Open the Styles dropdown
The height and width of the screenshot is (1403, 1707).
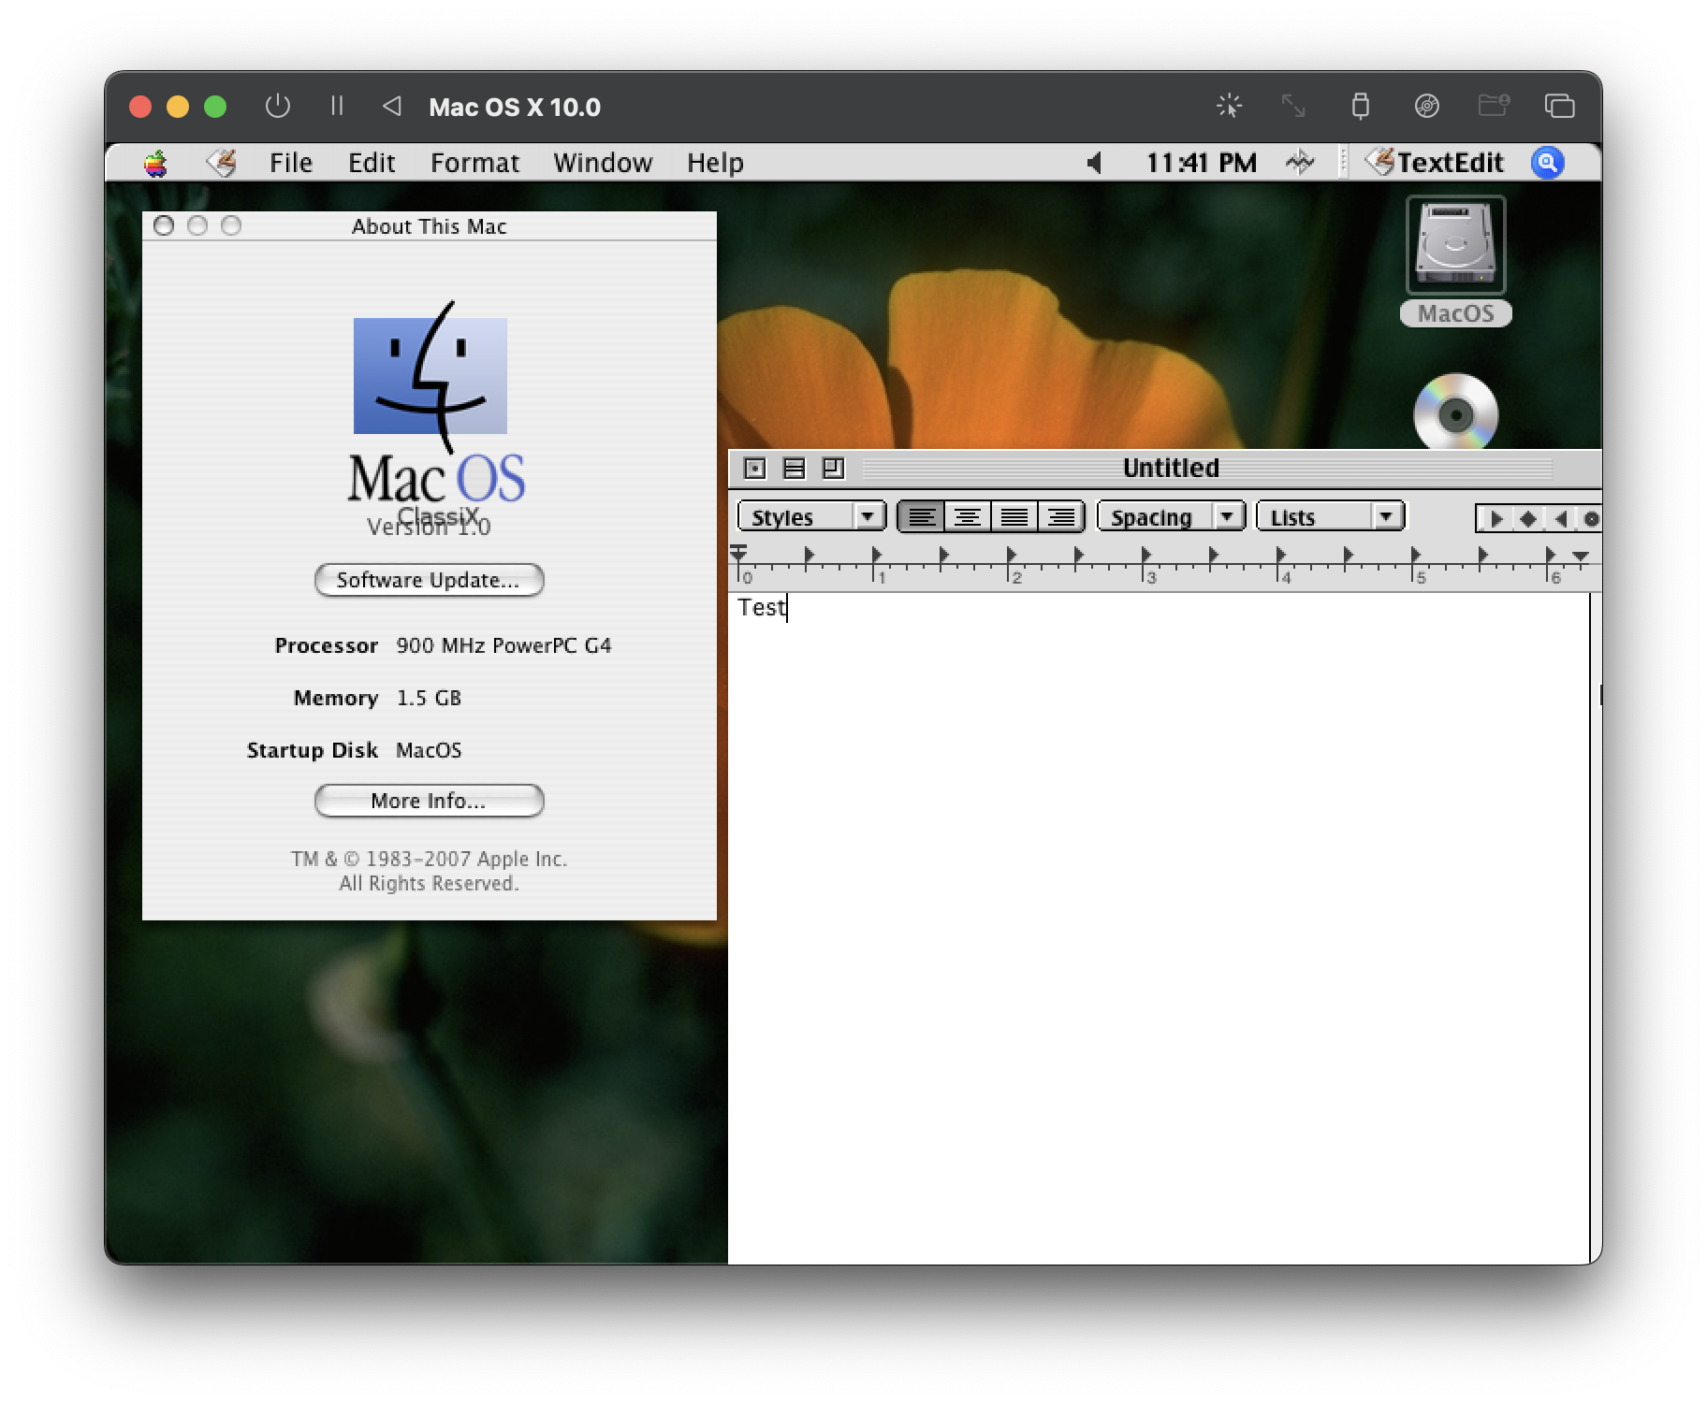pos(811,516)
